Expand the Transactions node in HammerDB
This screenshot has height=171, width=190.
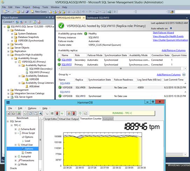coord(15,161)
